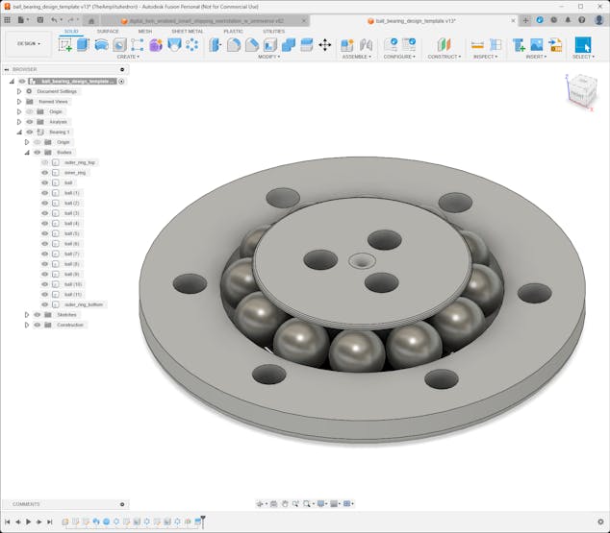The width and height of the screenshot is (610, 533).
Task: Click the Extrude tool icon
Action: pyautogui.click(x=83, y=44)
